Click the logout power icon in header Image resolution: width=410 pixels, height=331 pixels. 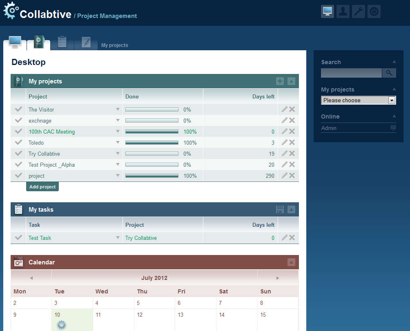pyautogui.click(x=374, y=11)
